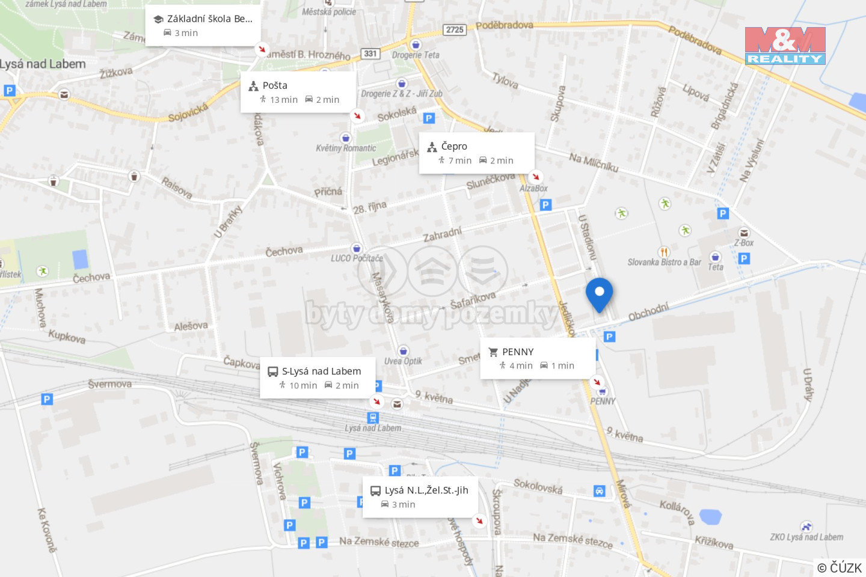
Task: Click the ČÚZK copyright link
Action: [x=840, y=567]
